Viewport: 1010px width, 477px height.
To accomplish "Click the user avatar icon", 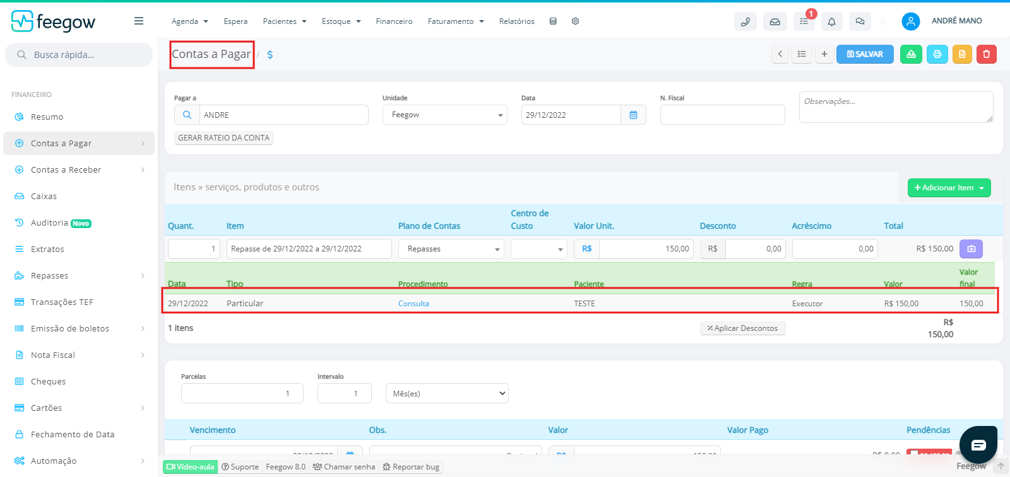I will pyautogui.click(x=910, y=21).
